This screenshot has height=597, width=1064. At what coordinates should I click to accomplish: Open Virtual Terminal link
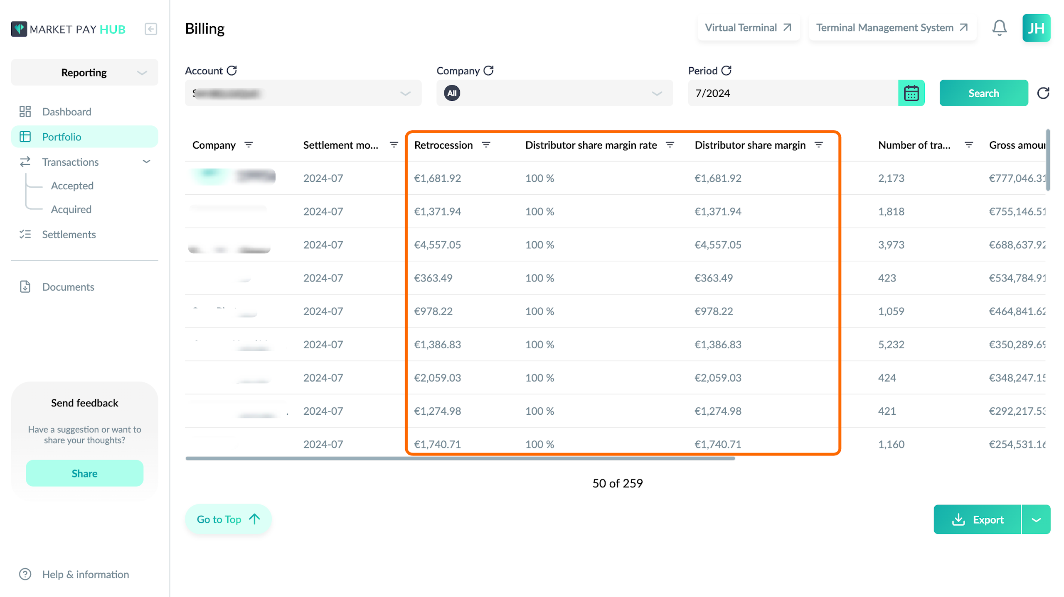(748, 28)
